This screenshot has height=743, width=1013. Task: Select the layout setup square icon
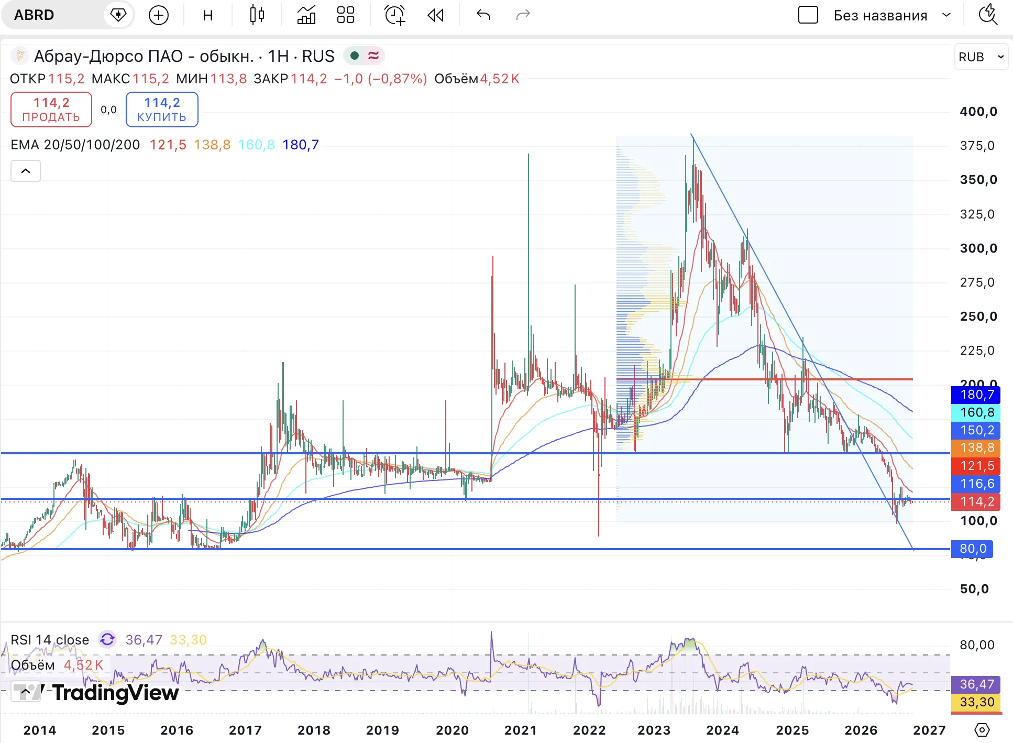click(808, 15)
